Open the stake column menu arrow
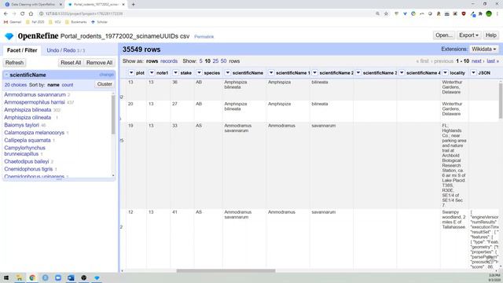Screen dimensions: 503x283 [x=175, y=73]
